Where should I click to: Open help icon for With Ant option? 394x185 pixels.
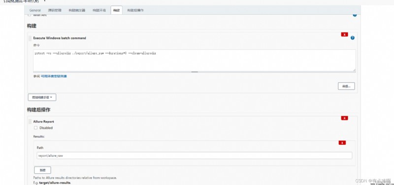click(355, 15)
